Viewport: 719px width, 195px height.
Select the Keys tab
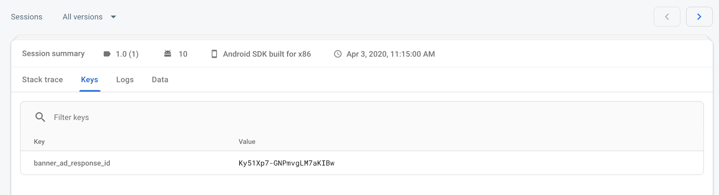[x=89, y=80]
